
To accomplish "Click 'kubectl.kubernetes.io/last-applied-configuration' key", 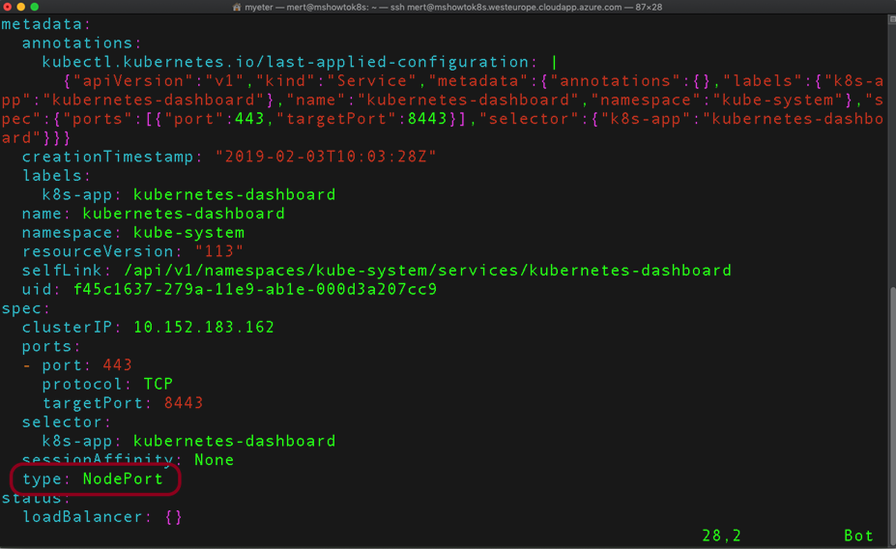I will coord(286,62).
